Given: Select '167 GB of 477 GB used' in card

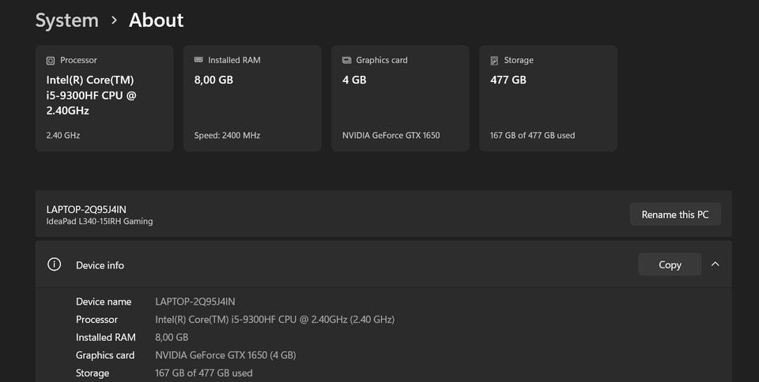Looking at the screenshot, I should pos(532,136).
